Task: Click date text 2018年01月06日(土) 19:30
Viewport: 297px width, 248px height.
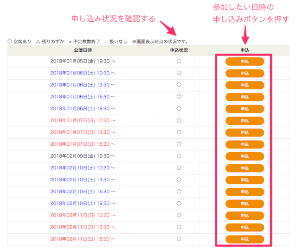Action: click(x=83, y=109)
